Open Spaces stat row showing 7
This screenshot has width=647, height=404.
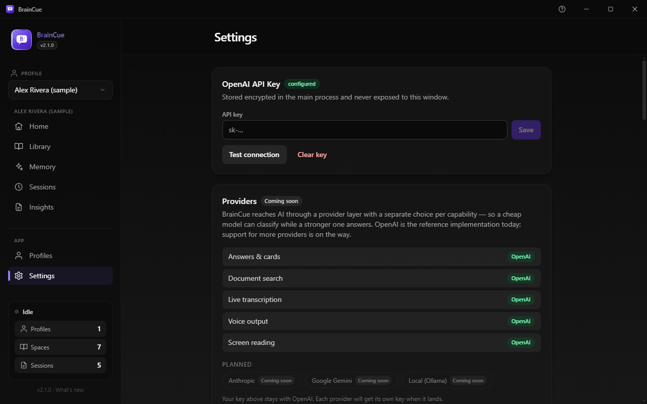[60, 347]
